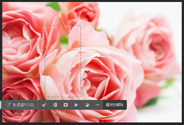Viewport: 184px width, 125px height.
Task: Click the taskbar's left drag handle
Action: coord(1,105)
